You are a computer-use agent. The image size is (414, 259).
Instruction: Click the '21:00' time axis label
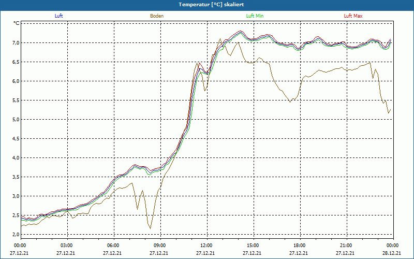345,246
